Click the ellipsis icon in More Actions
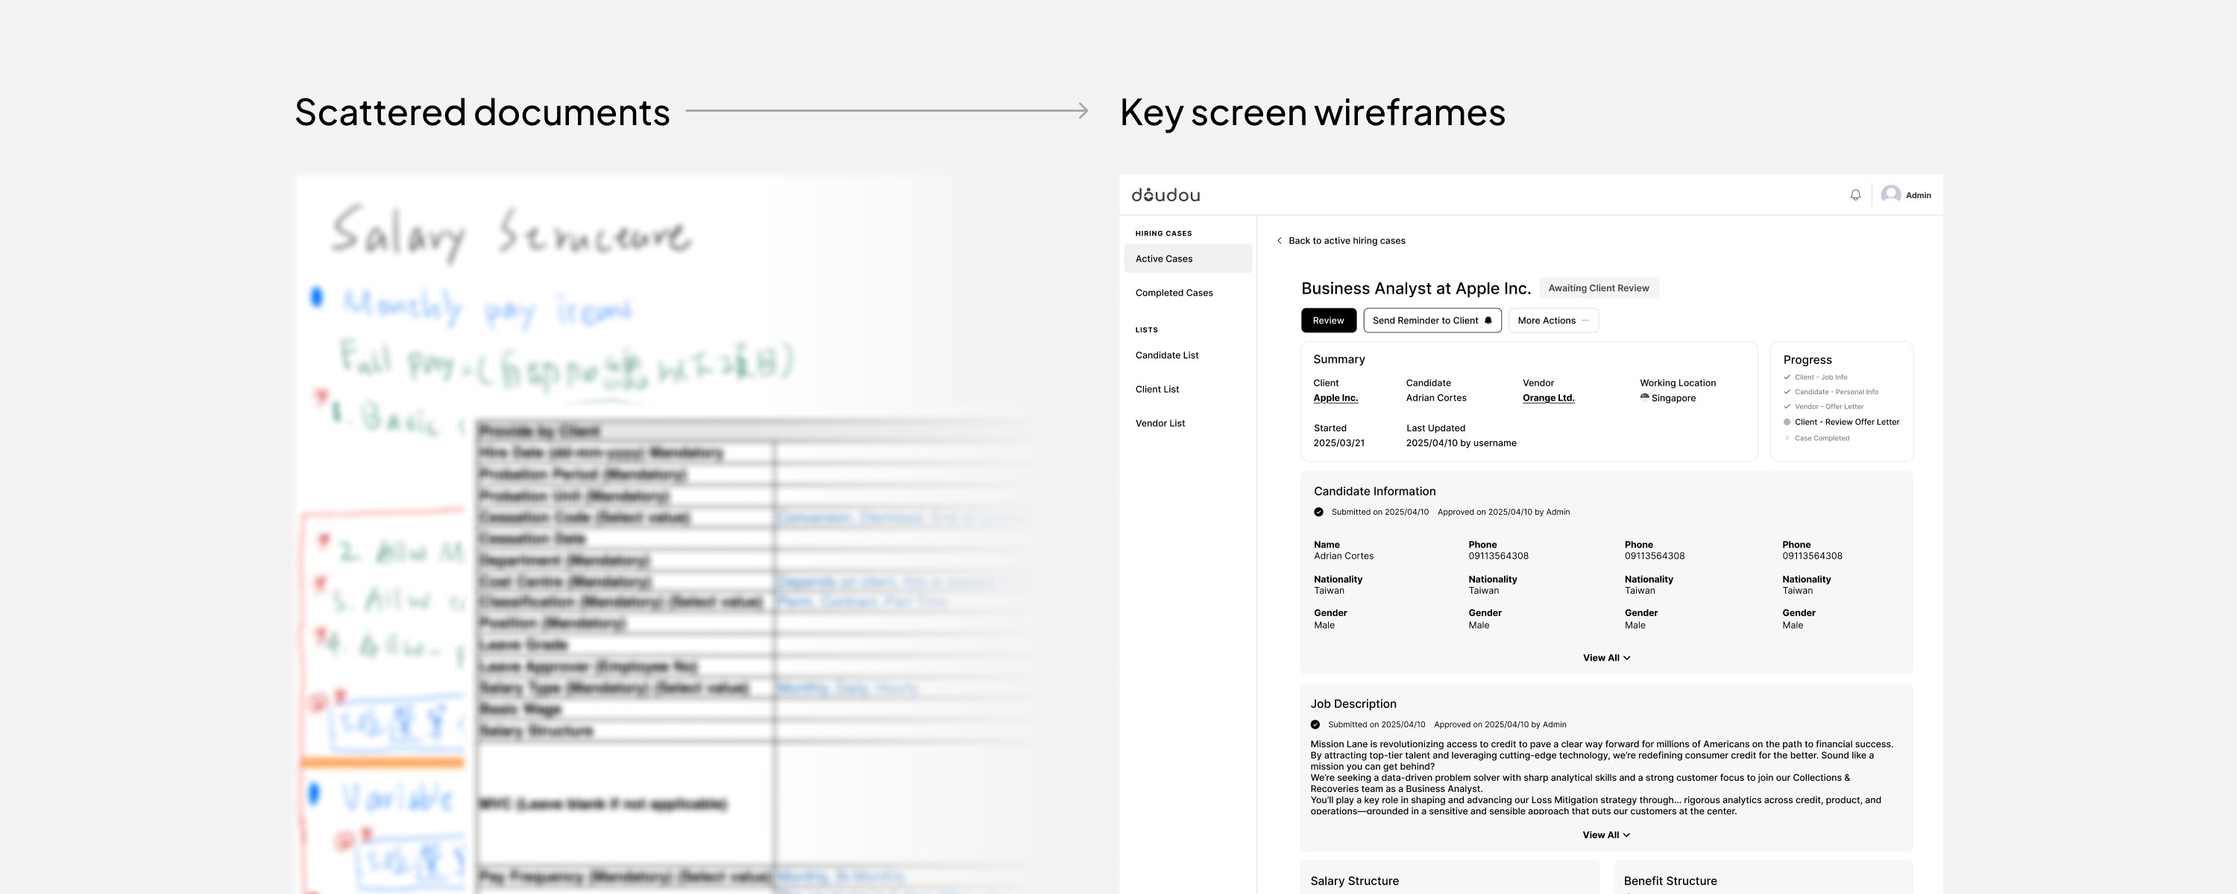 coord(1585,320)
